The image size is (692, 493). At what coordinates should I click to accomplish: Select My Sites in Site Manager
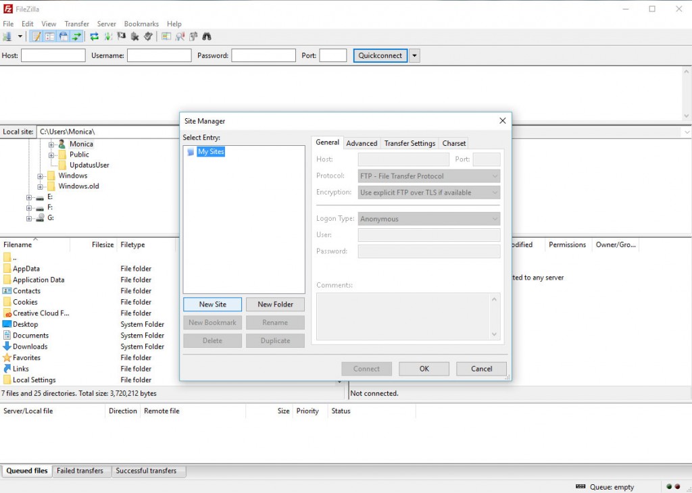coord(211,152)
